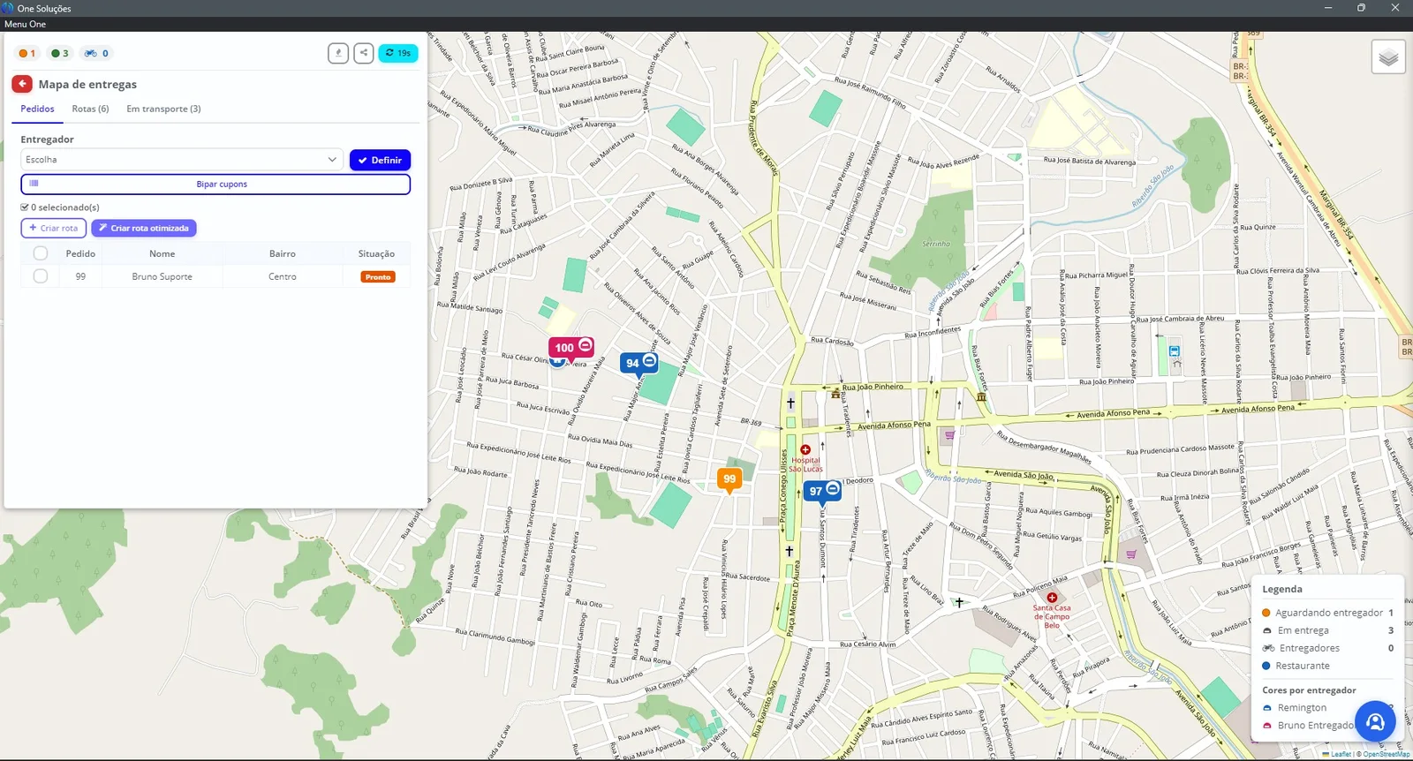
Task: Click the Santa Casa hospital map icon
Action: point(1052,598)
